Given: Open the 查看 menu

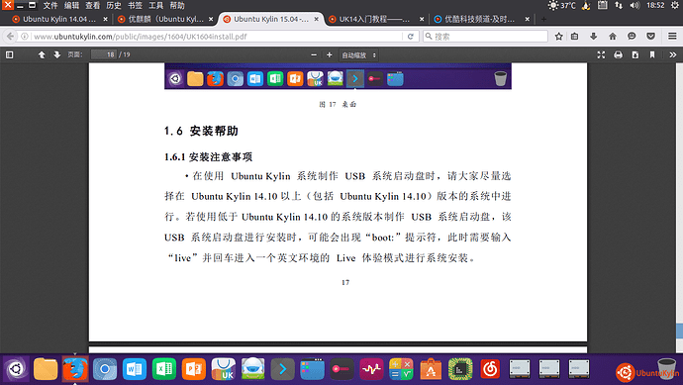Looking at the screenshot, I should click(92, 6).
